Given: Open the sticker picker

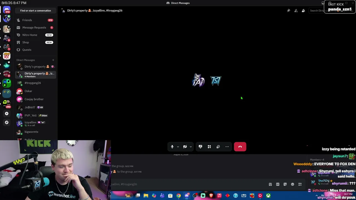Looking at the screenshot, I should (285, 184).
